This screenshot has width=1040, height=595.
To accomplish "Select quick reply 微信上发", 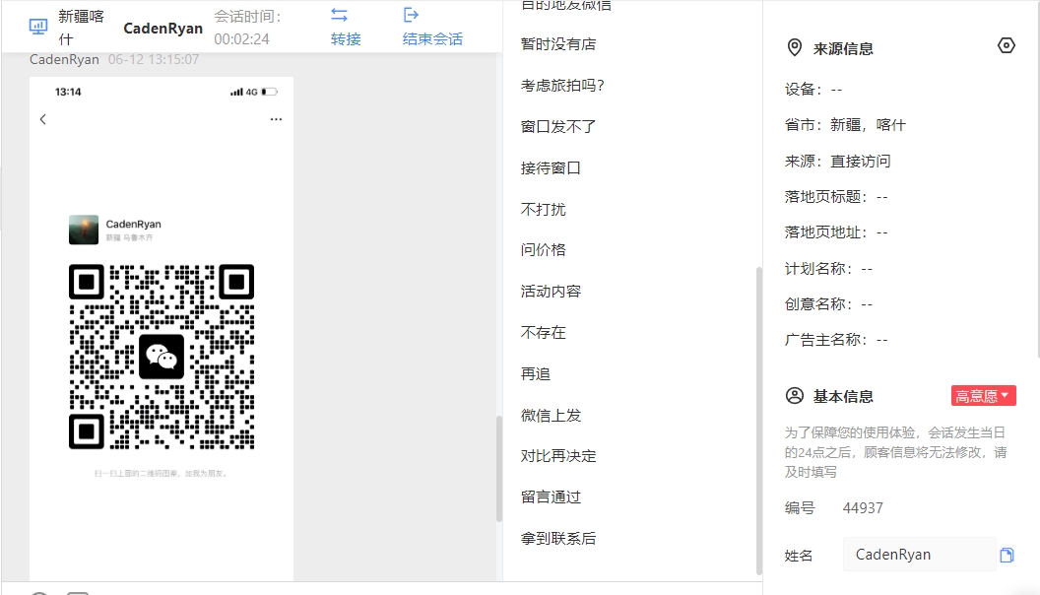I will tap(551, 416).
